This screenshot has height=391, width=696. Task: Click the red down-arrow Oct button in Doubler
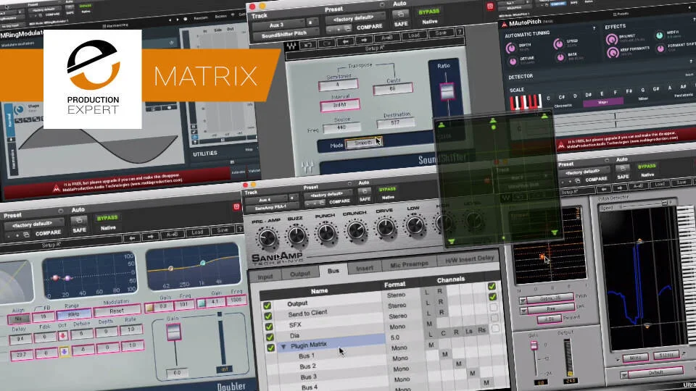point(62,336)
